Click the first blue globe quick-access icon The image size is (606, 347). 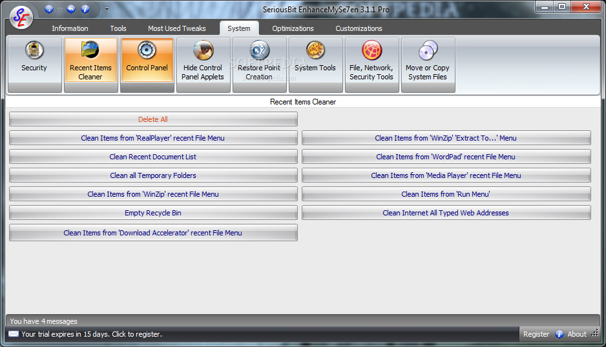[49, 9]
